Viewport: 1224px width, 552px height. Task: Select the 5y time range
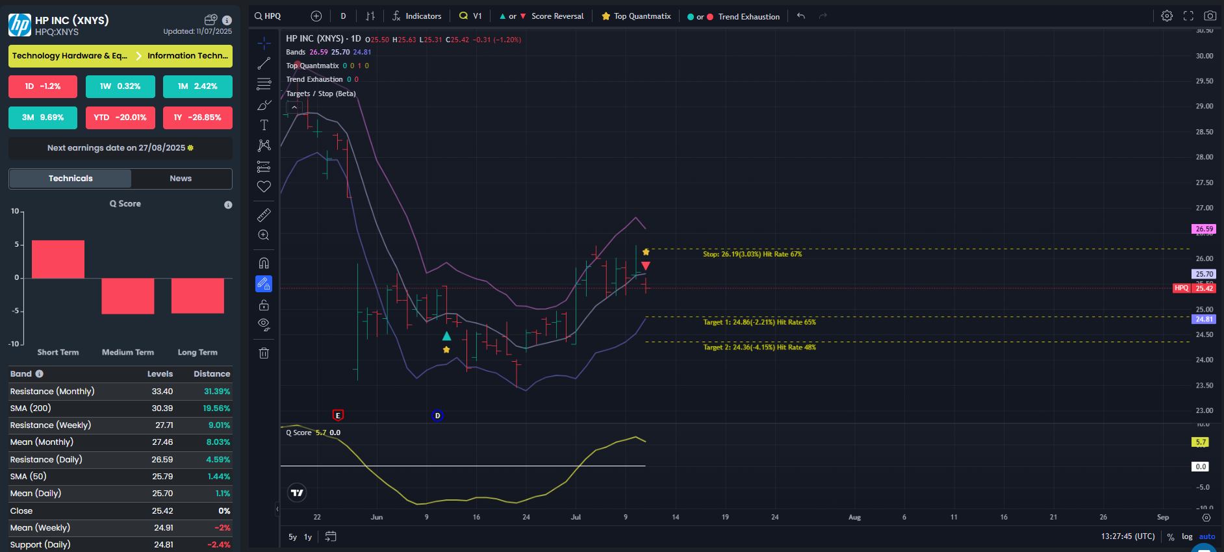tap(292, 537)
